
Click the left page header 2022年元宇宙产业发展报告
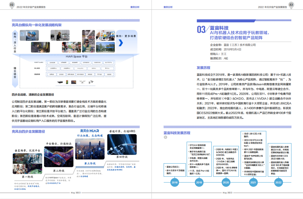click(31, 7)
